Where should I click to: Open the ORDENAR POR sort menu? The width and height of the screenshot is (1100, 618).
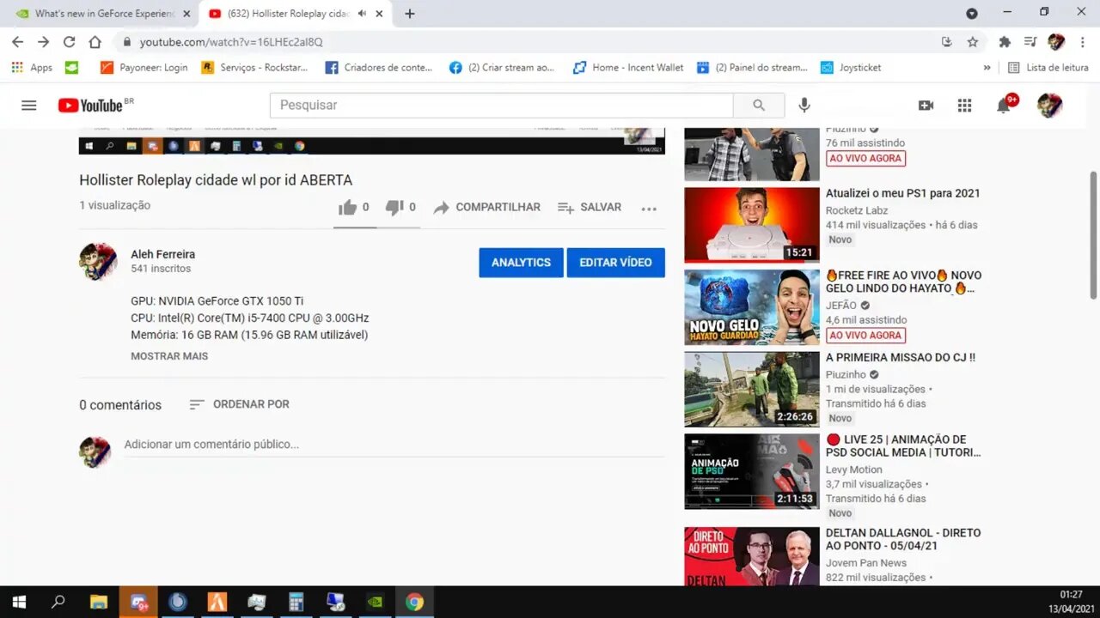[x=240, y=404]
